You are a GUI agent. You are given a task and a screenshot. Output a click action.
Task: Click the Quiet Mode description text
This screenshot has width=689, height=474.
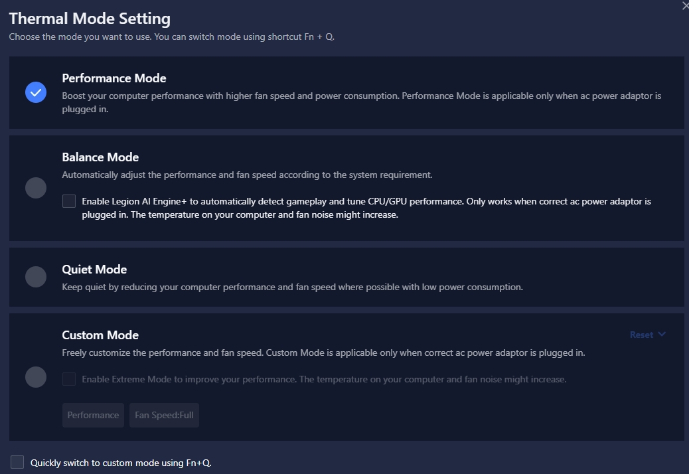point(292,287)
